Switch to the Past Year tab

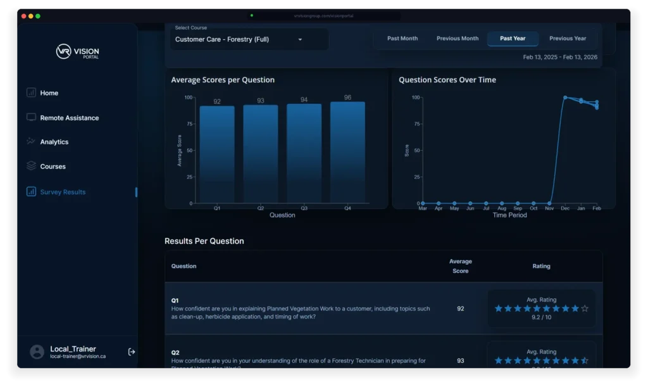pos(513,38)
